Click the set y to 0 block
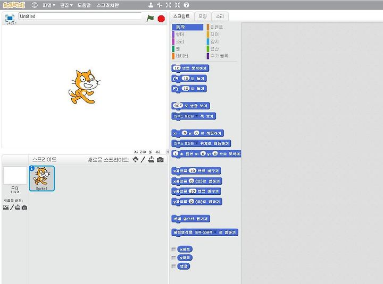 click(x=197, y=202)
